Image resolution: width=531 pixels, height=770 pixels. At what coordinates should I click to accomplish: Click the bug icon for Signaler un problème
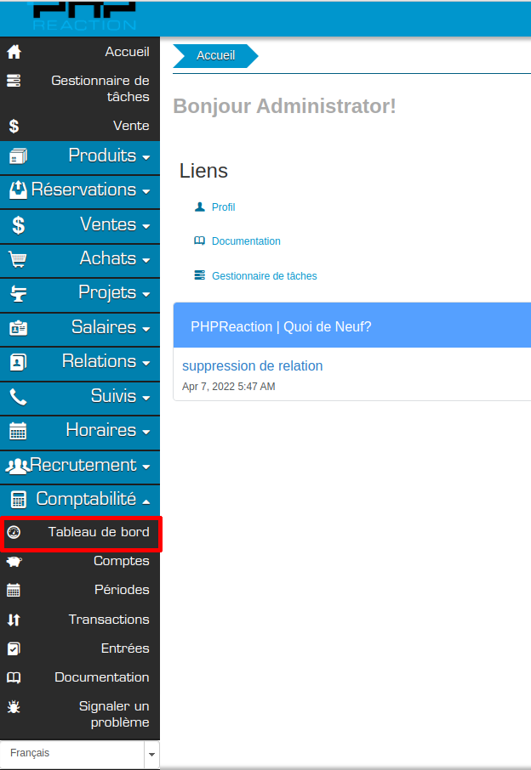[14, 706]
